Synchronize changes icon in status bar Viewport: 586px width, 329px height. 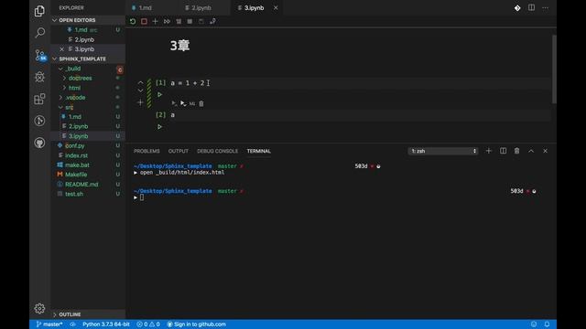(x=72, y=324)
